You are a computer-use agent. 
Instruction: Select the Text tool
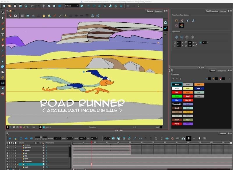[3, 34]
